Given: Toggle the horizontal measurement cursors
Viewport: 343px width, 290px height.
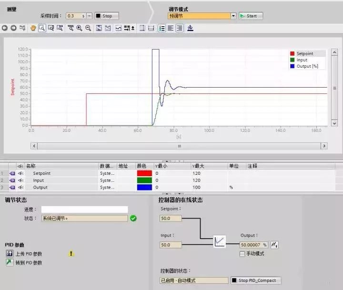Looking at the screenshot, I should tap(151, 28).
